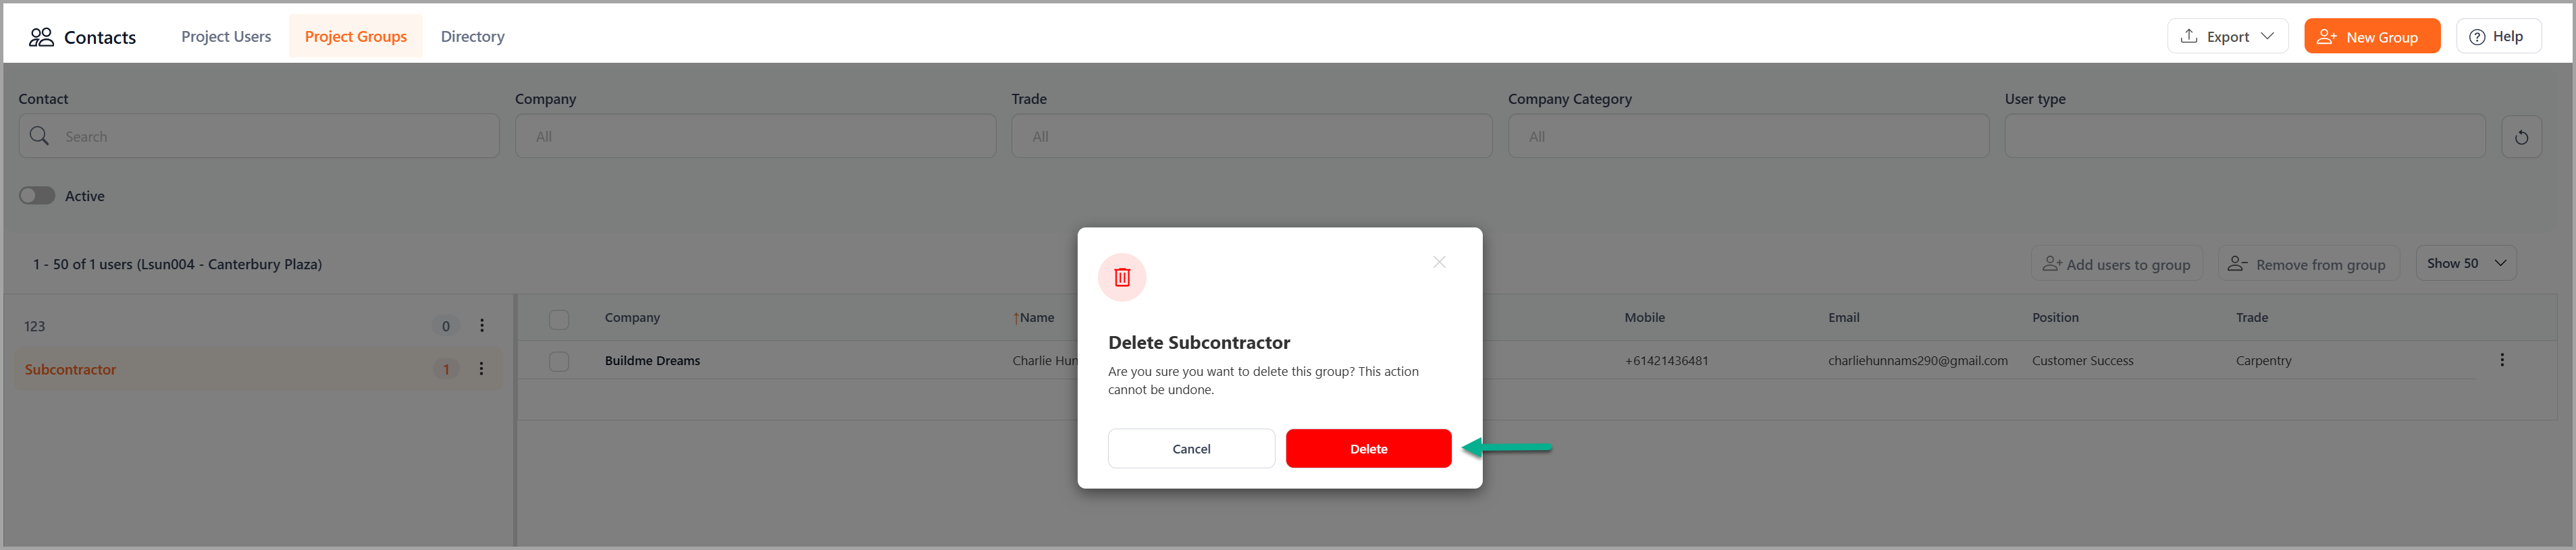Switch to the Directory tab
Image resolution: width=2576 pixels, height=550 pixels.
[472, 37]
